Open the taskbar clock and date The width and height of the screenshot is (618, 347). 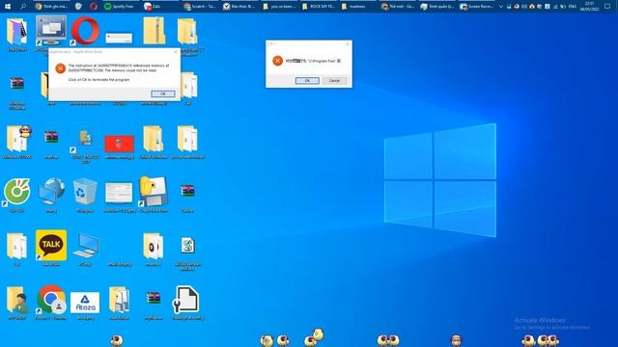(590, 7)
